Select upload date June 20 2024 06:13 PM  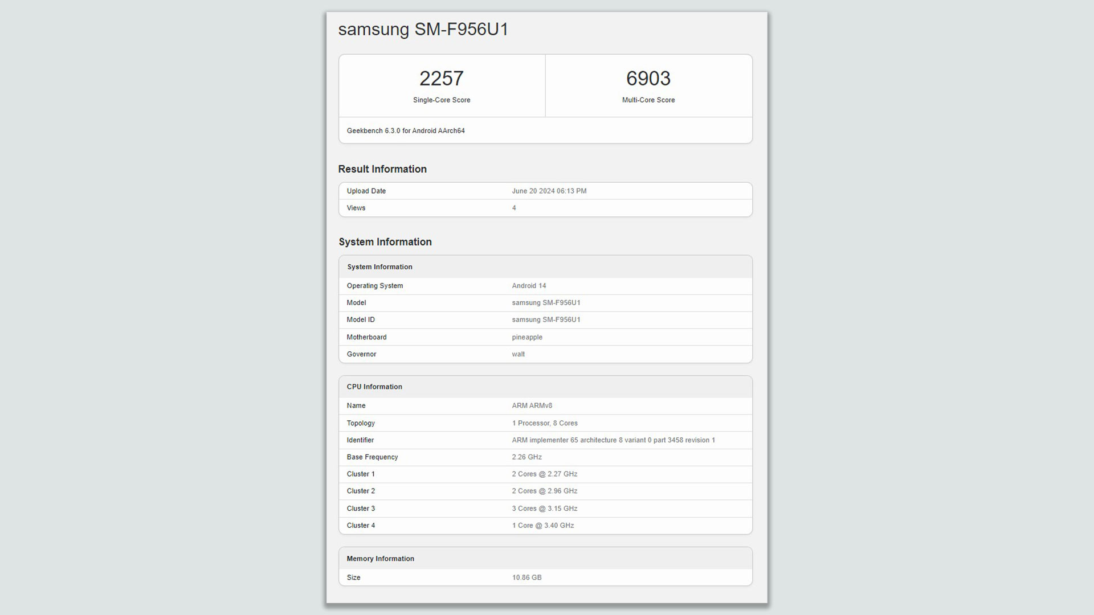pos(549,191)
